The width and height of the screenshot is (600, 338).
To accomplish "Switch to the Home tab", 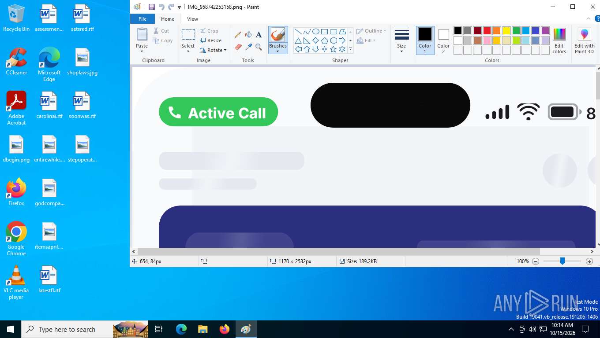I will pos(168,19).
